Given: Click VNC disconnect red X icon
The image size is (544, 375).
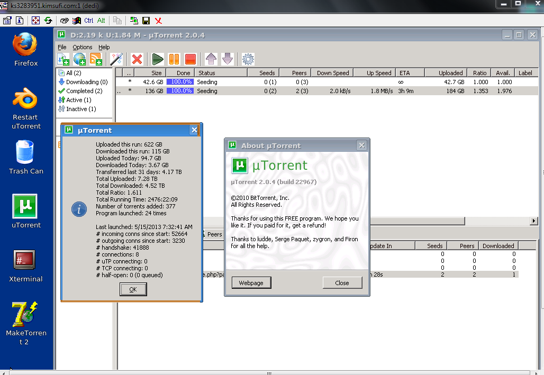Looking at the screenshot, I should [159, 21].
